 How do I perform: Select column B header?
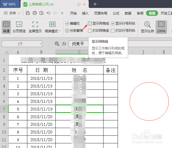[x=41, y=52]
